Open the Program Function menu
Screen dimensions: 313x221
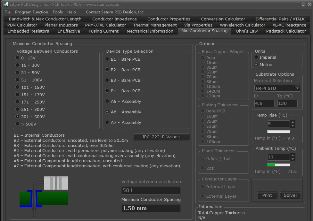pyautogui.click(x=31, y=12)
